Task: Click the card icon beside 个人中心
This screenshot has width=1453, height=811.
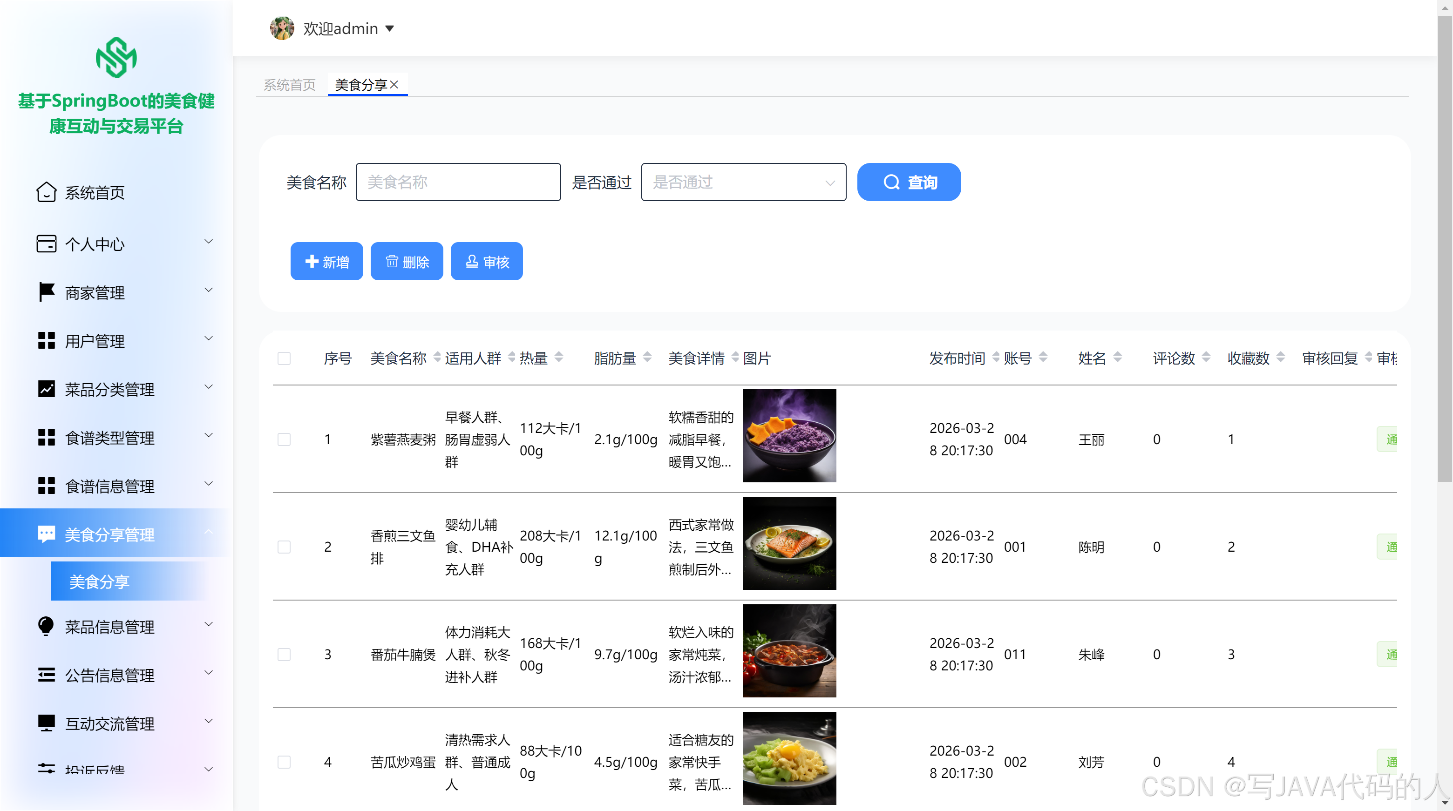Action: [46, 243]
